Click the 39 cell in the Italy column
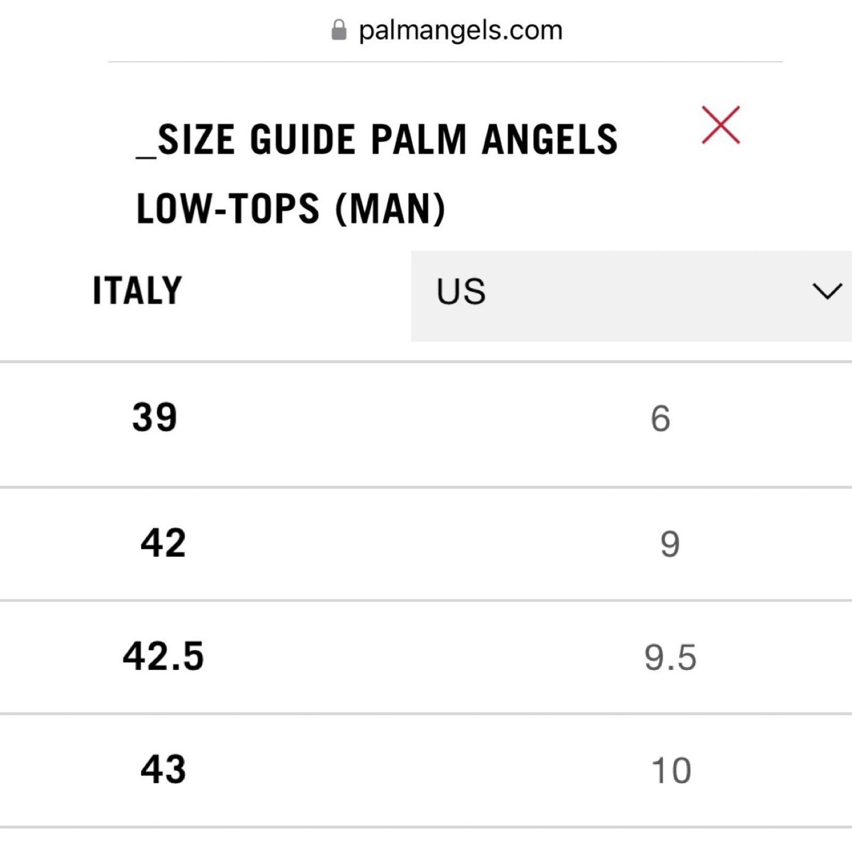The height and width of the screenshot is (852, 852). point(154,417)
